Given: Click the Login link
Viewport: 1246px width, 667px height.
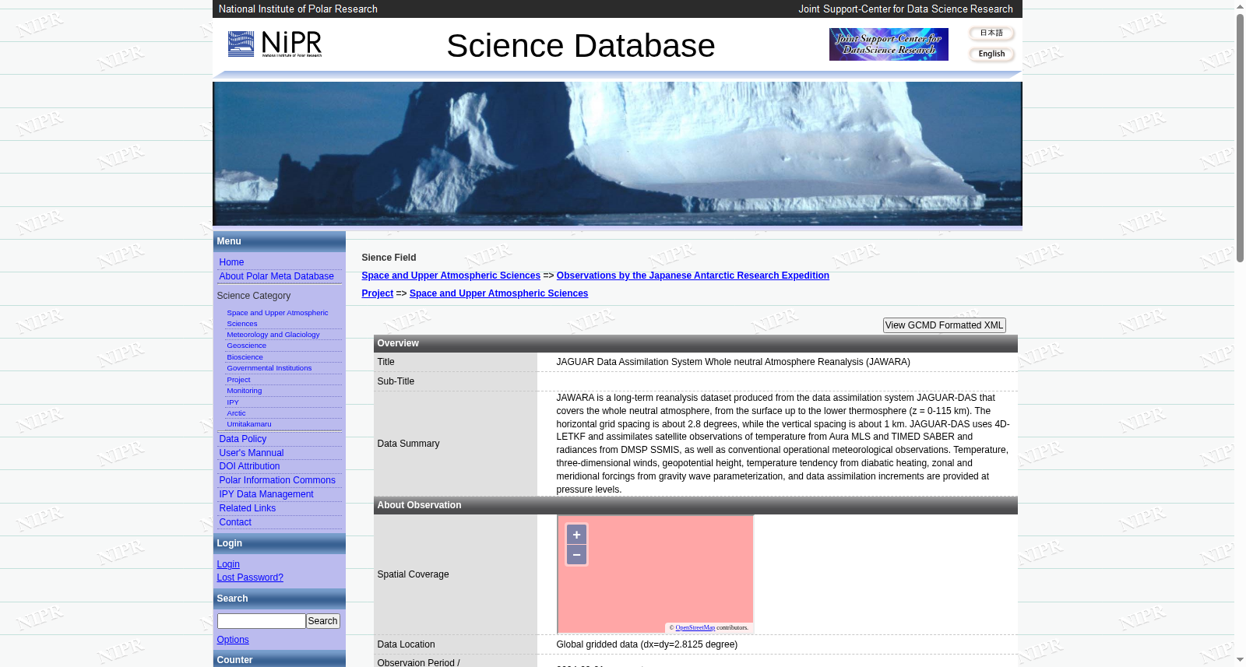Looking at the screenshot, I should pyautogui.click(x=228, y=564).
